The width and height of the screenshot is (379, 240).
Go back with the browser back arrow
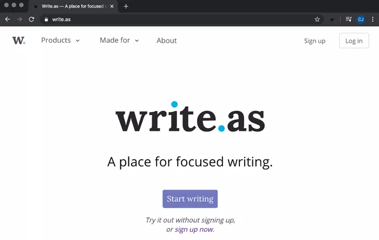[x=8, y=19]
